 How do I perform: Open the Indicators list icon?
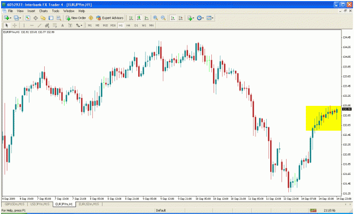click(x=190, y=18)
